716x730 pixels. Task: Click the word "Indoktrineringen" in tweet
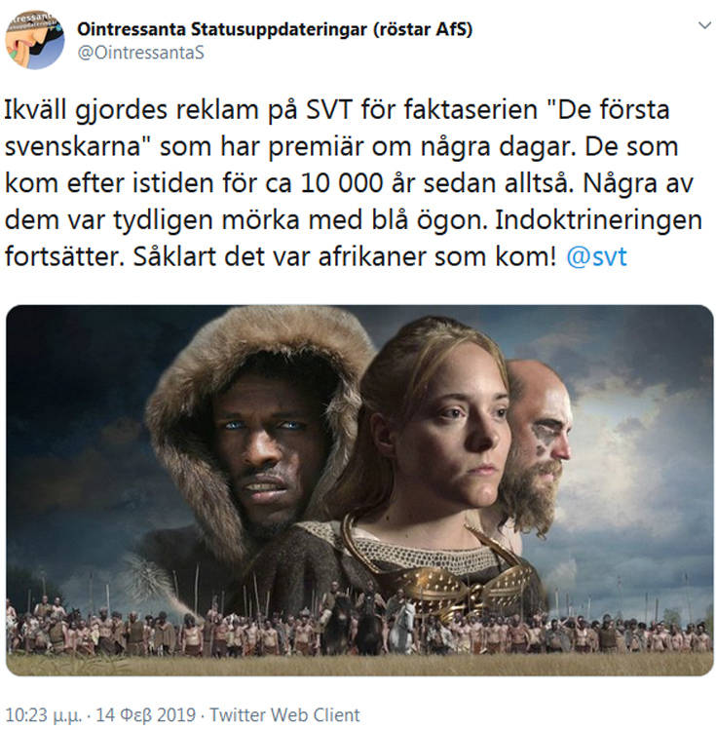pyautogui.click(x=599, y=219)
